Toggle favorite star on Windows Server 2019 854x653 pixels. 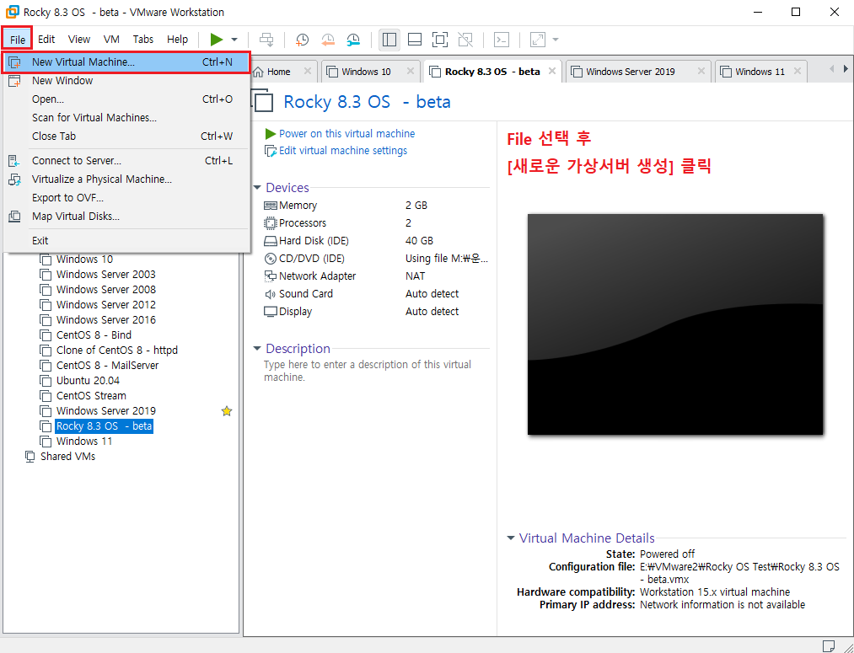[x=227, y=411]
